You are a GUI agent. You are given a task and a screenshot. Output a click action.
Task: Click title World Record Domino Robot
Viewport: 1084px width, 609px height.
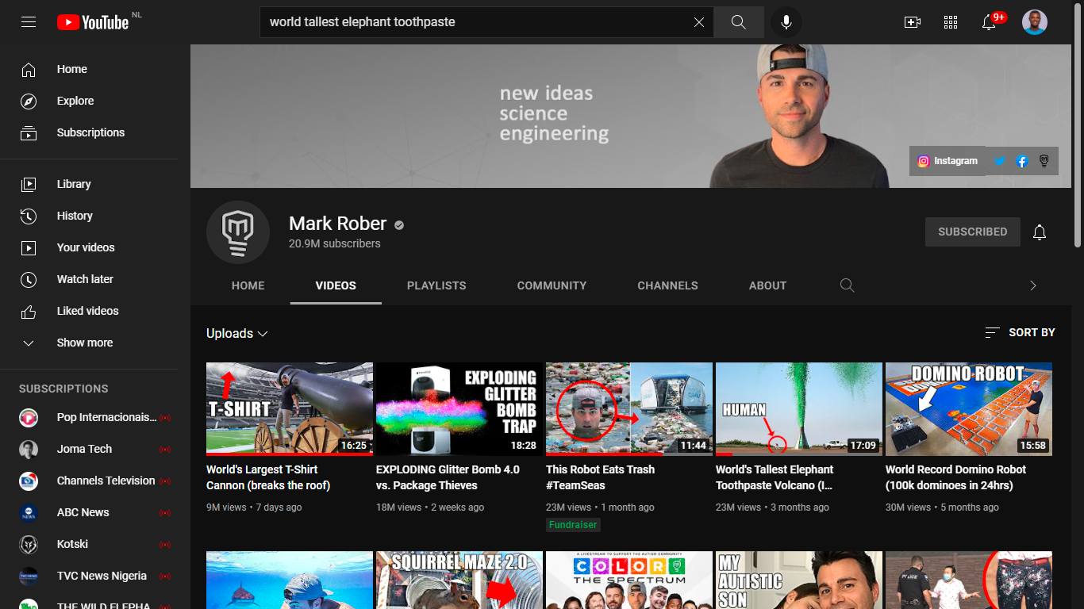coord(955,477)
